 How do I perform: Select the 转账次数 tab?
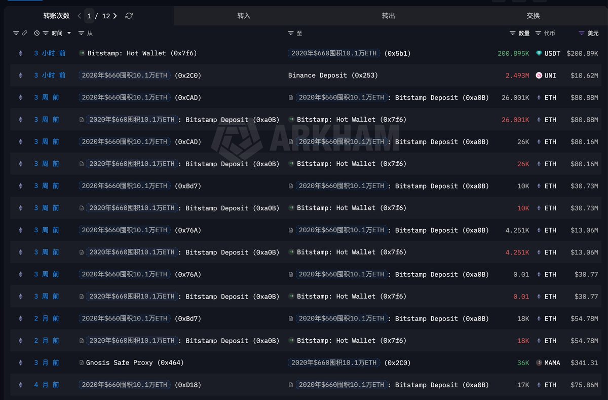click(x=56, y=16)
